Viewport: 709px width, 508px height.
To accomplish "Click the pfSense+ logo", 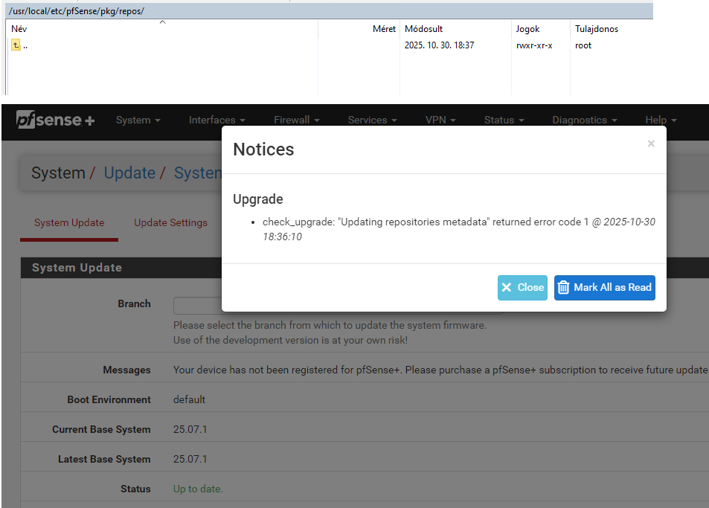I will click(55, 120).
